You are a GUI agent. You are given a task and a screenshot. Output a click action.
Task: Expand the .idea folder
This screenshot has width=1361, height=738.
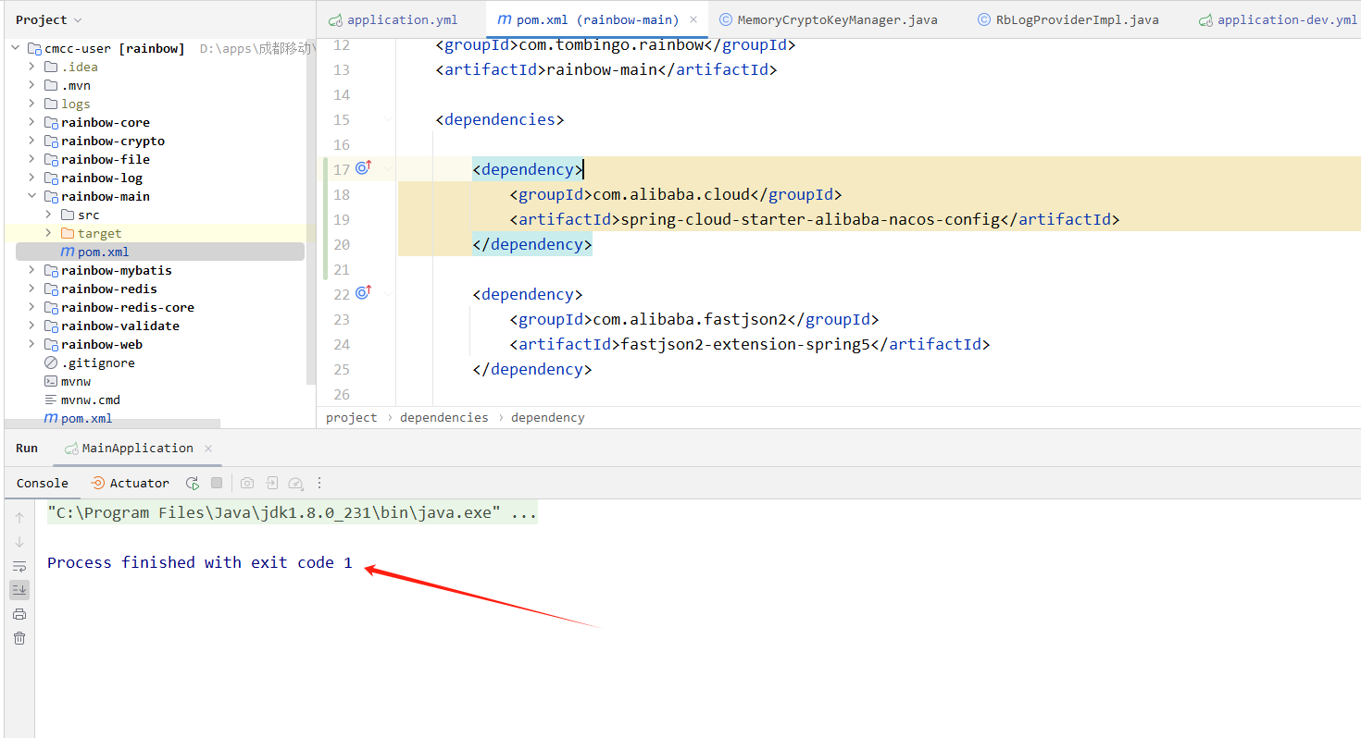pos(32,67)
